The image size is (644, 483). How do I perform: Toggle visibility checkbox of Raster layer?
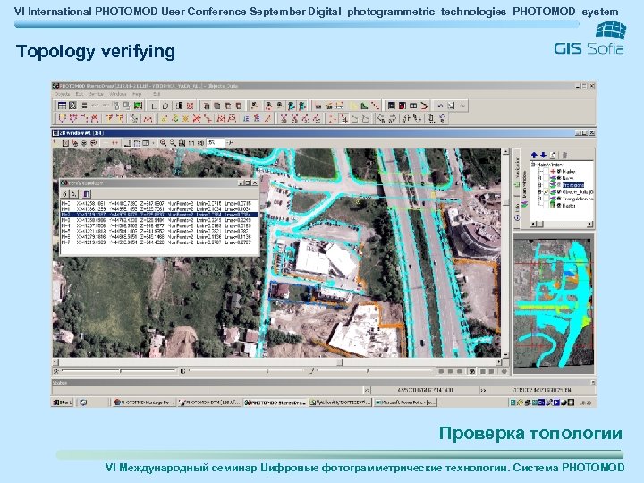(546, 205)
